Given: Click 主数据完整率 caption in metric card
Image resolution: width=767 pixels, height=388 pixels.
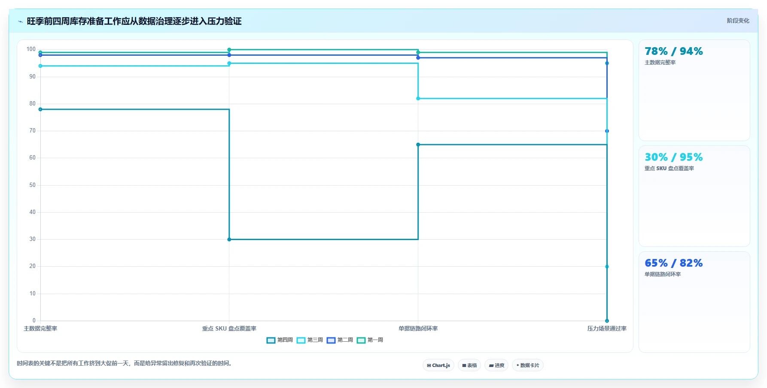Looking at the screenshot, I should pos(660,63).
